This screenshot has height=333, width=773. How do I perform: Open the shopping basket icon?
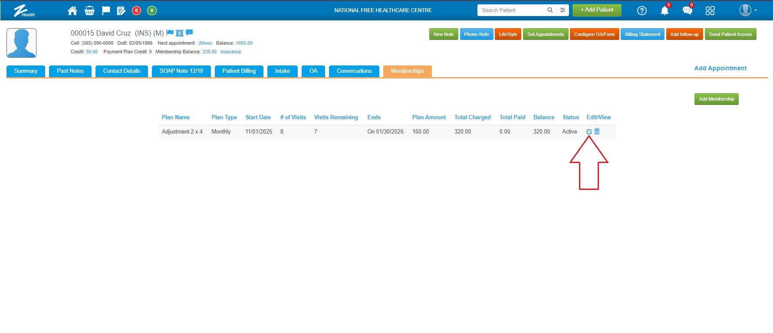pos(89,11)
